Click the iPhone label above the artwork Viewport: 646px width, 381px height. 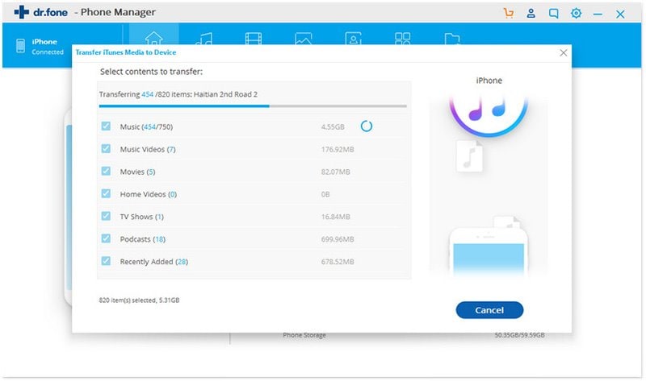point(489,81)
